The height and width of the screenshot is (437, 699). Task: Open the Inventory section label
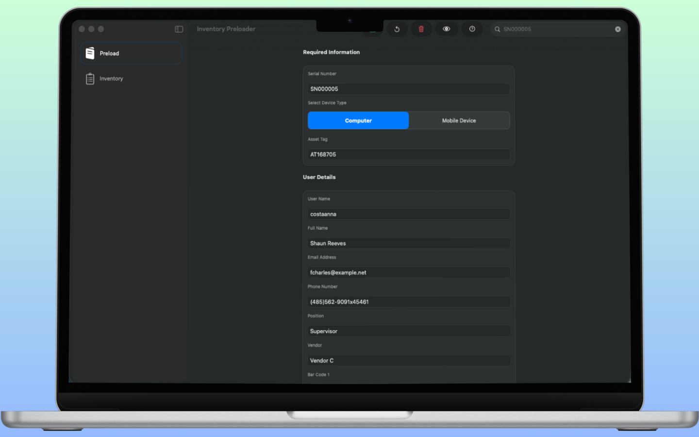pyautogui.click(x=111, y=79)
